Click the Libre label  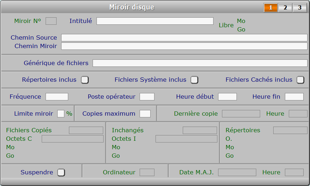coord(226,25)
